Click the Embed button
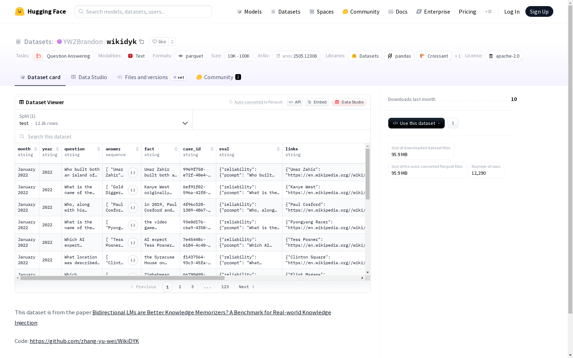 tap(317, 102)
